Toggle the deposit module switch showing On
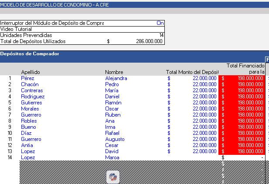269x184 pixels. click(x=160, y=23)
